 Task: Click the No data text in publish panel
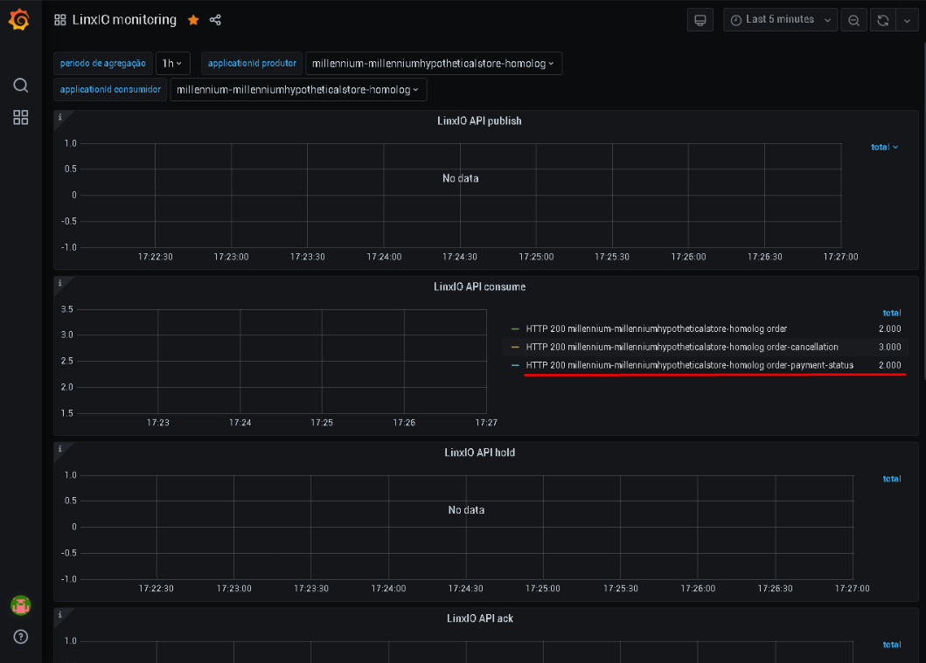tap(461, 178)
